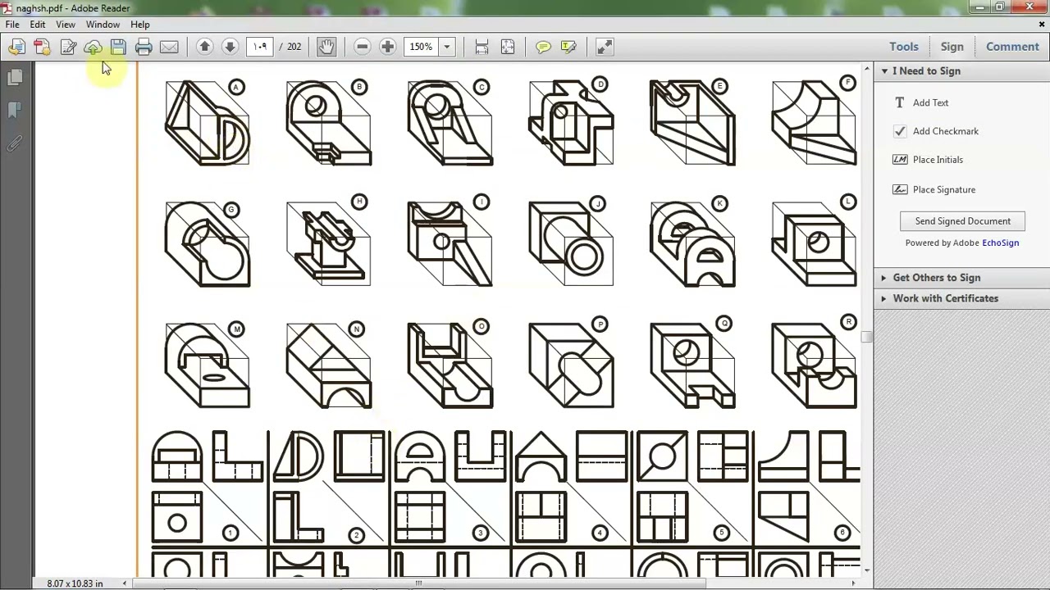Click Powered by Adobe text

[x=943, y=243]
